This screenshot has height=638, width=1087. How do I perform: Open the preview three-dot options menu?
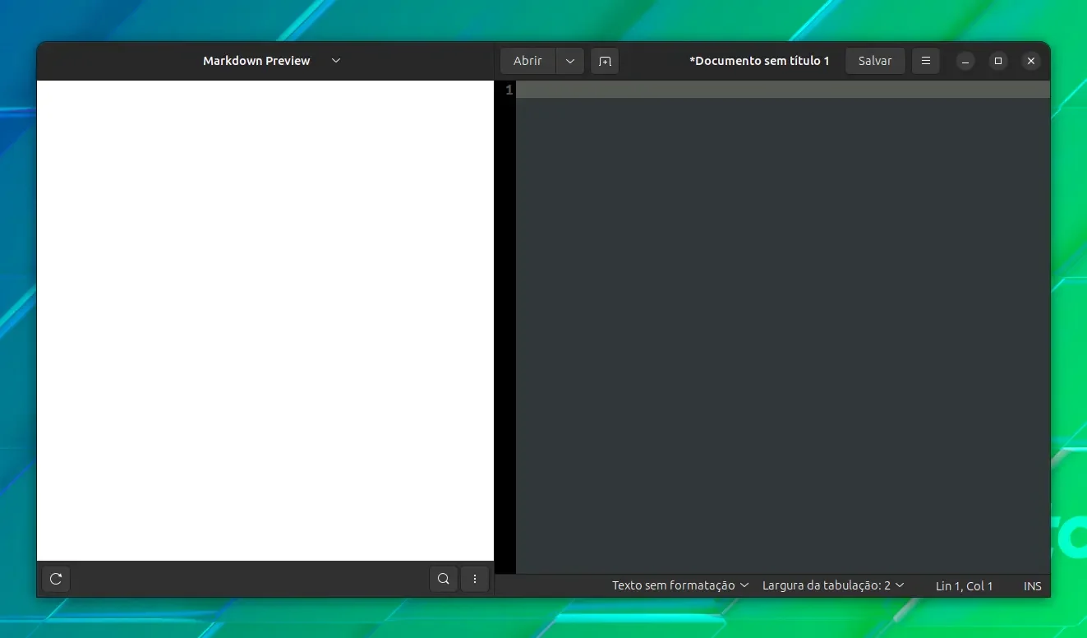click(x=475, y=579)
